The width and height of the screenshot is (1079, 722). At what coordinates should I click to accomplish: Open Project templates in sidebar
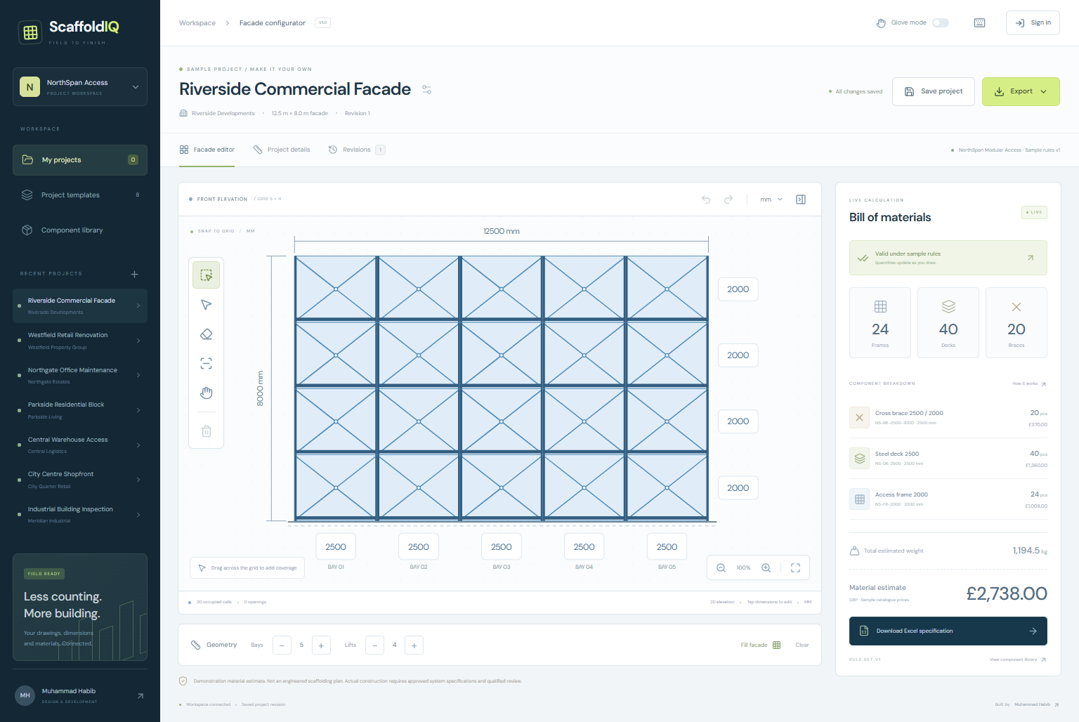pos(80,195)
